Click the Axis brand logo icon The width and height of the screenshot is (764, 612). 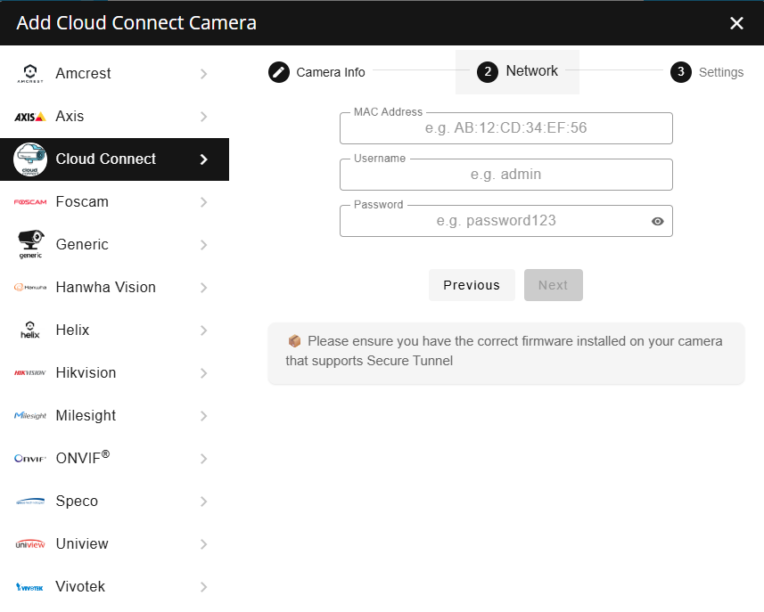coord(30,117)
